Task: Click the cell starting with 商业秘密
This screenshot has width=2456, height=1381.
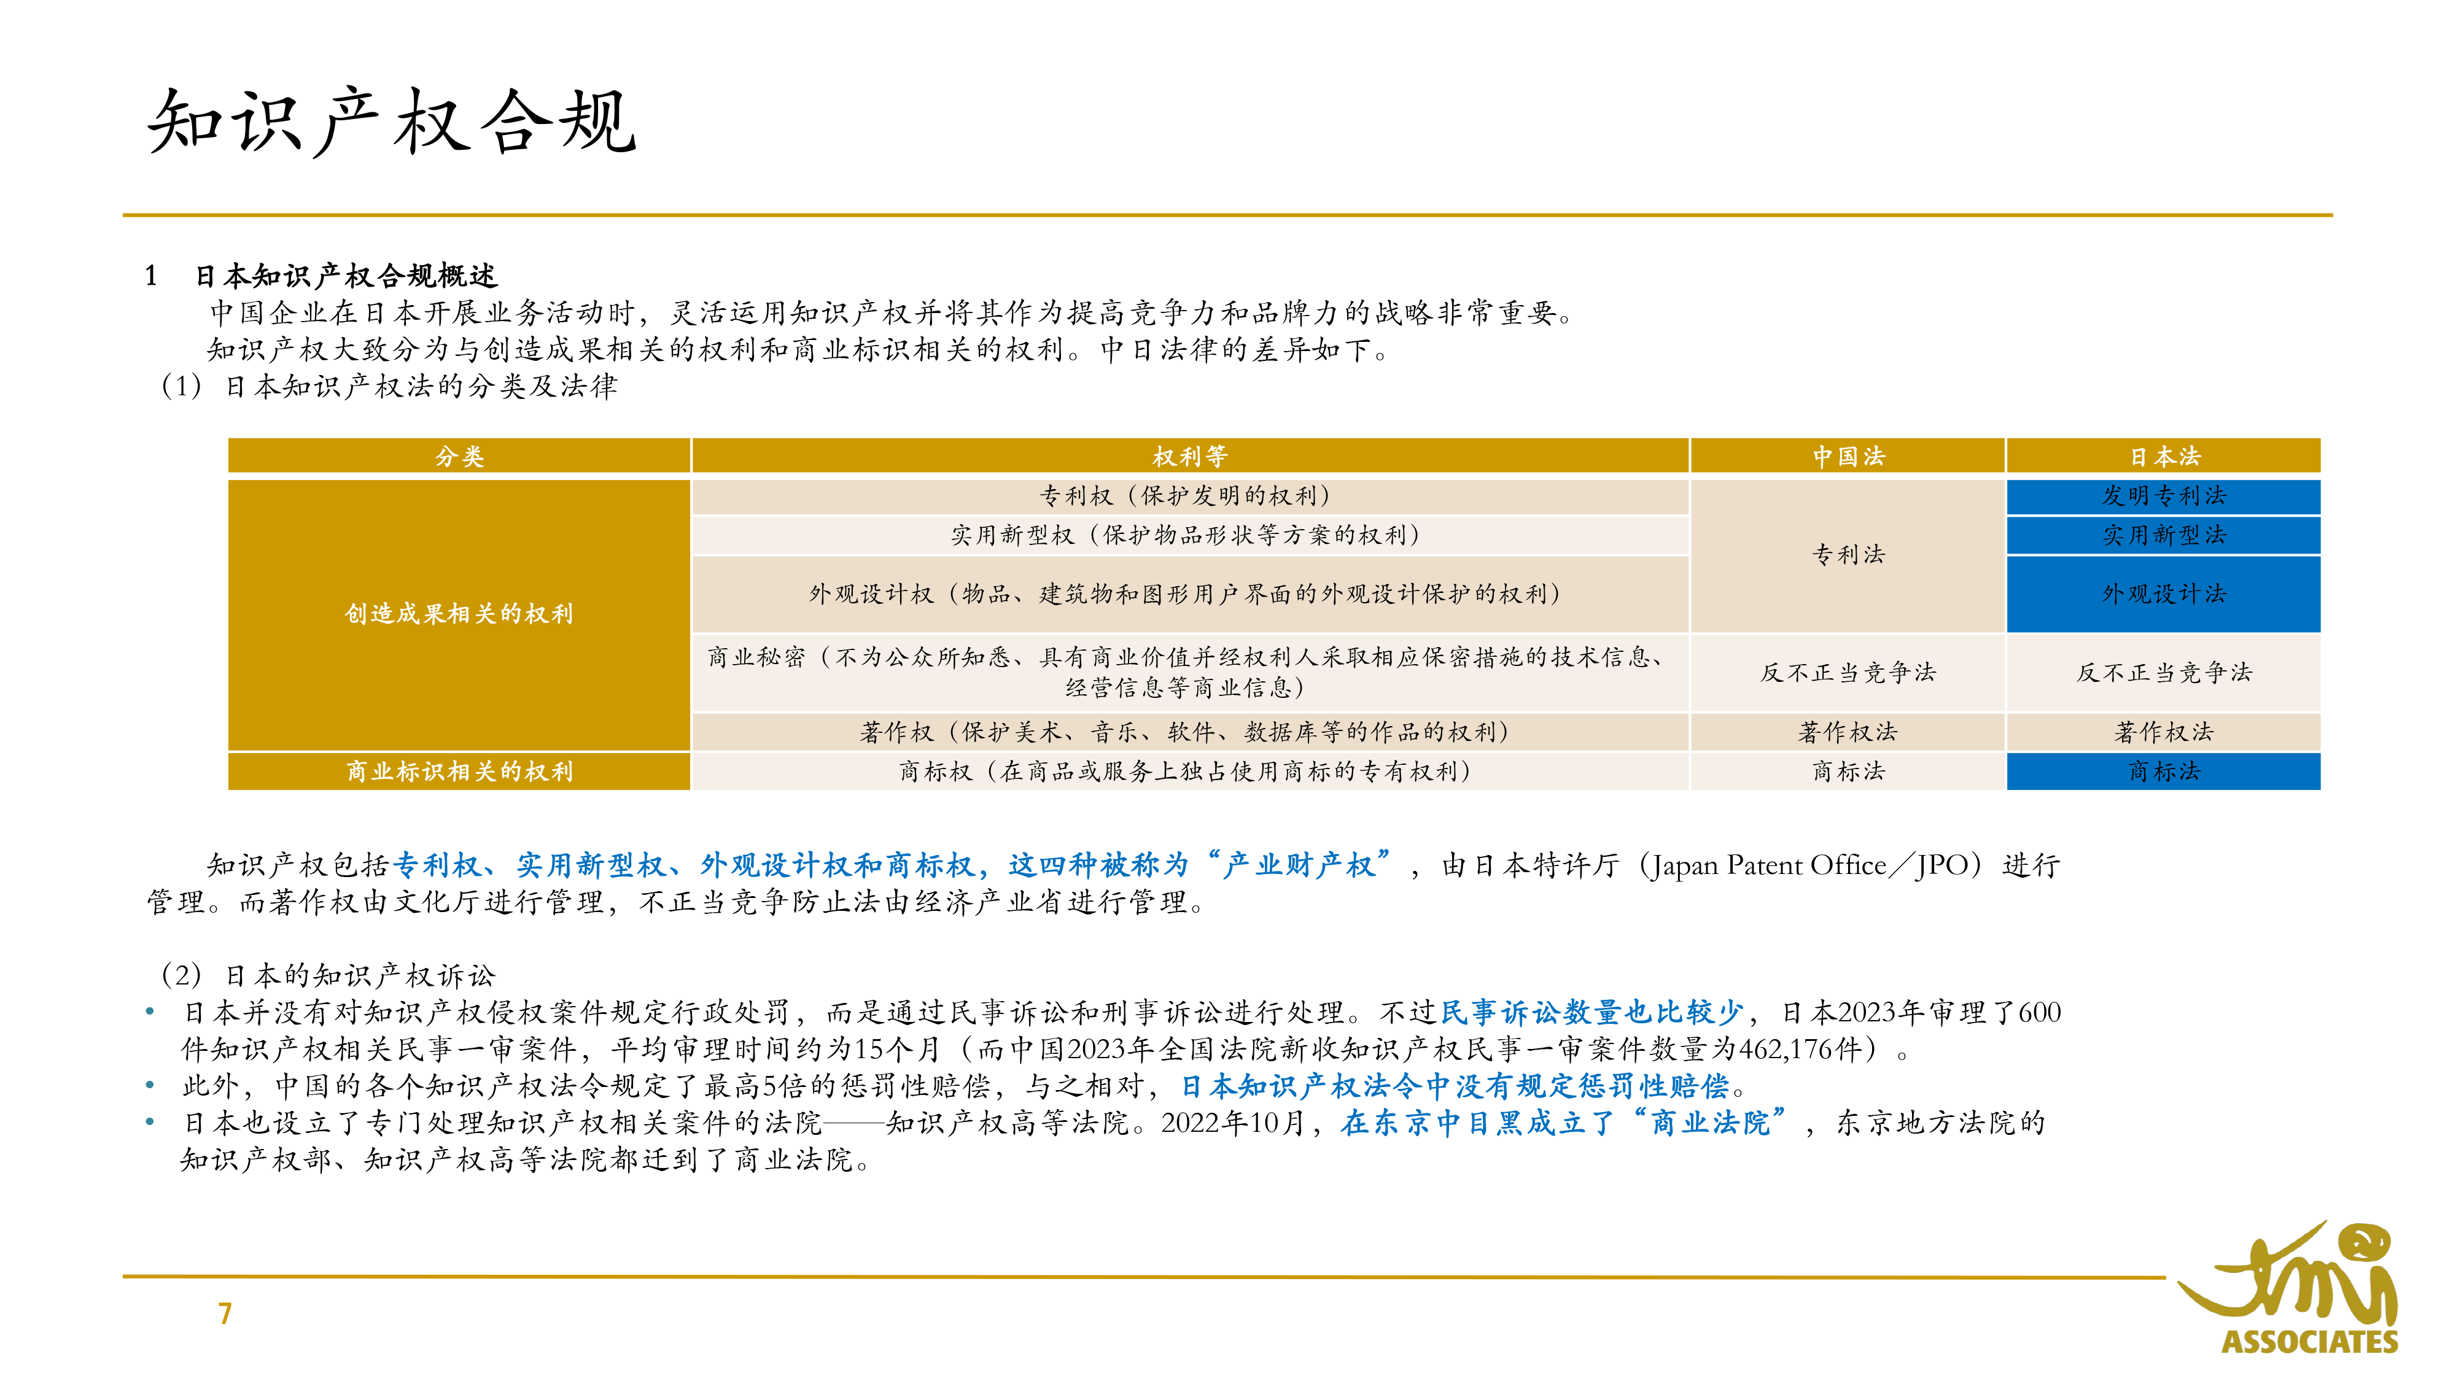Action: 1190,672
